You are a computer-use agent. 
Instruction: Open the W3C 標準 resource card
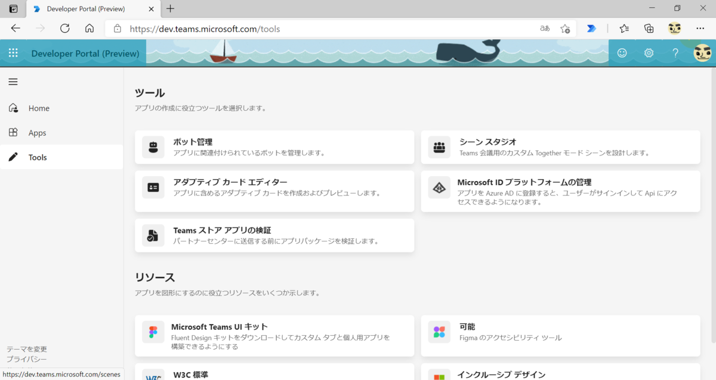(x=274, y=372)
